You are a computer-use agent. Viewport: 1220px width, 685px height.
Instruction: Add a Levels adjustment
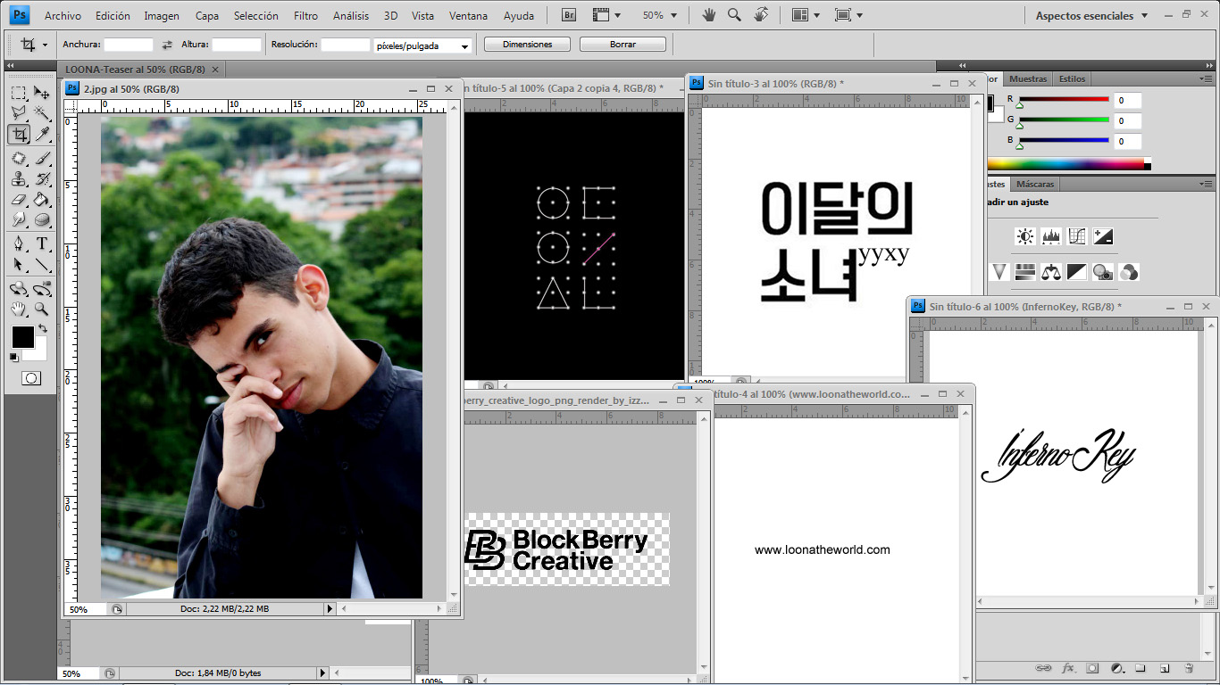pyautogui.click(x=1051, y=236)
